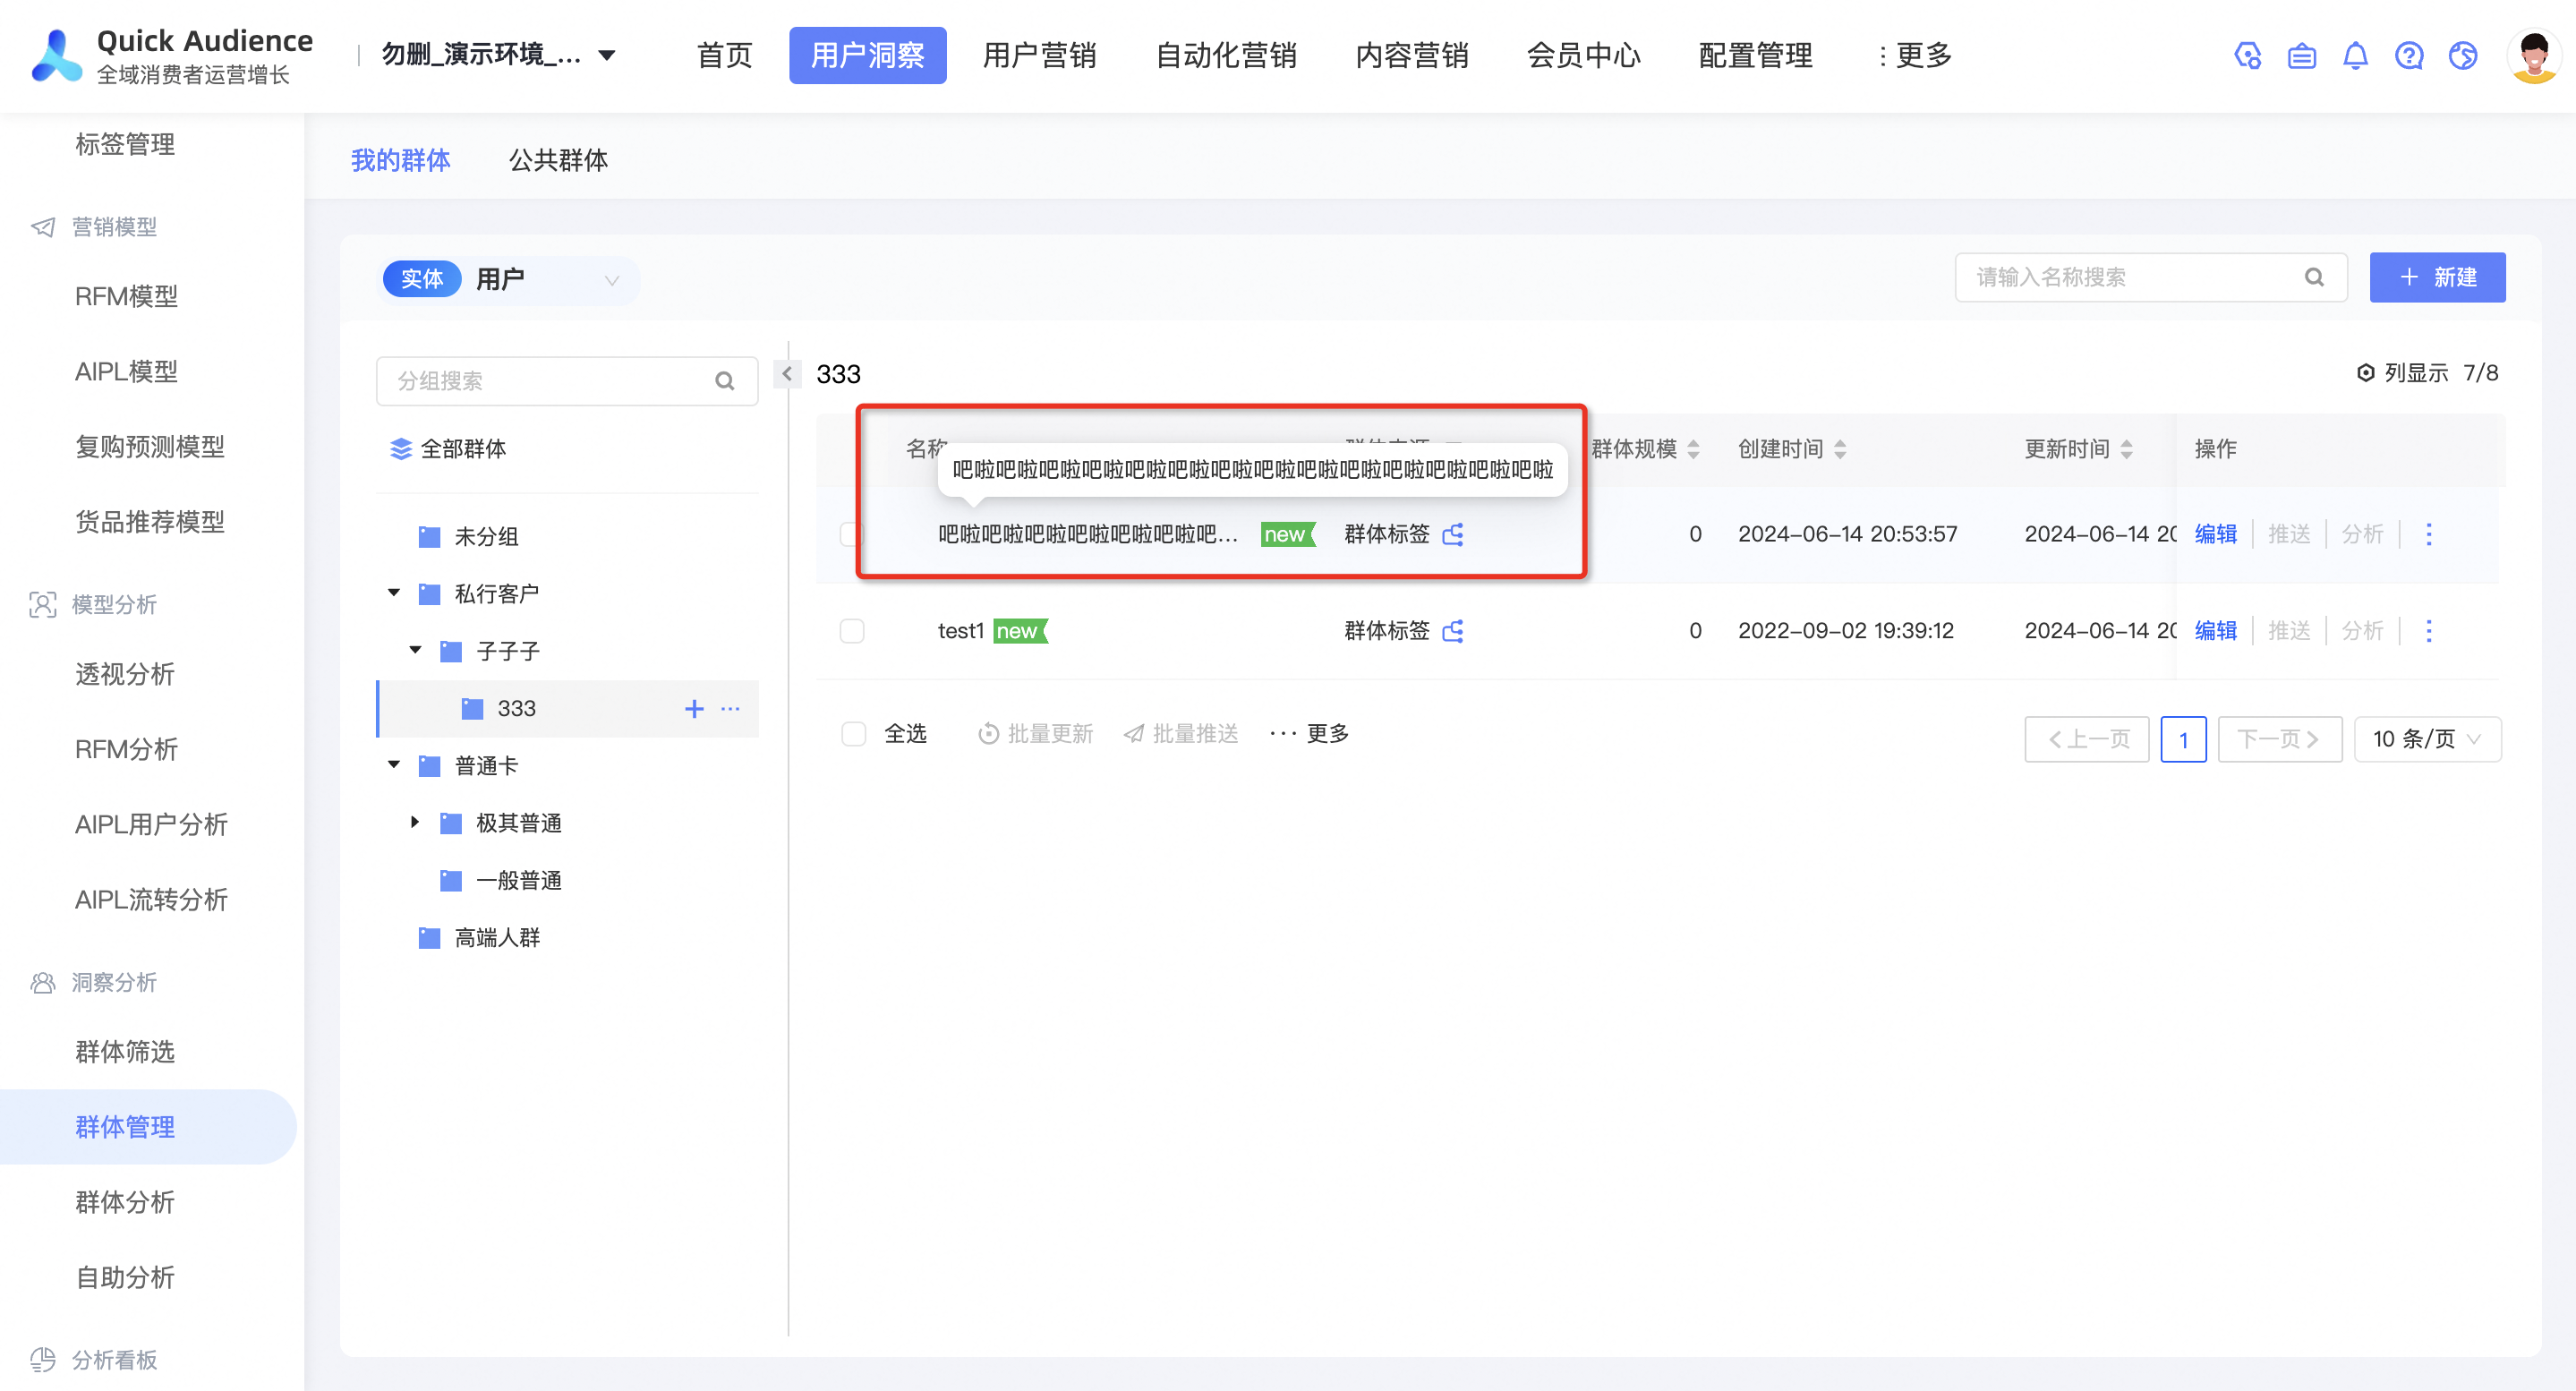The height and width of the screenshot is (1391, 2576).
Task: Open ellipsis menu on folder 333
Action: [731, 709]
